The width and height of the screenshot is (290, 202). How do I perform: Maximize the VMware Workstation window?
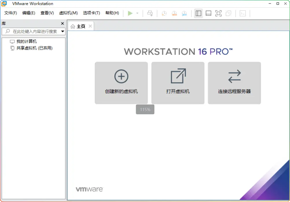pos(278,3)
